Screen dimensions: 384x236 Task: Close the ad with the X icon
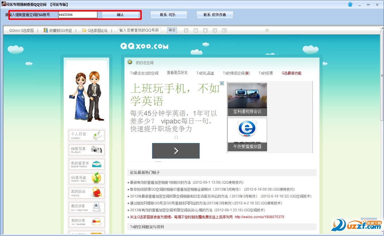(222, 83)
